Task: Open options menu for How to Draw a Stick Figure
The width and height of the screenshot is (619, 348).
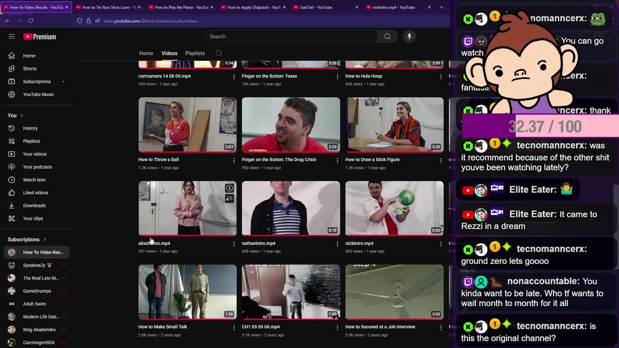Action: [x=441, y=160]
